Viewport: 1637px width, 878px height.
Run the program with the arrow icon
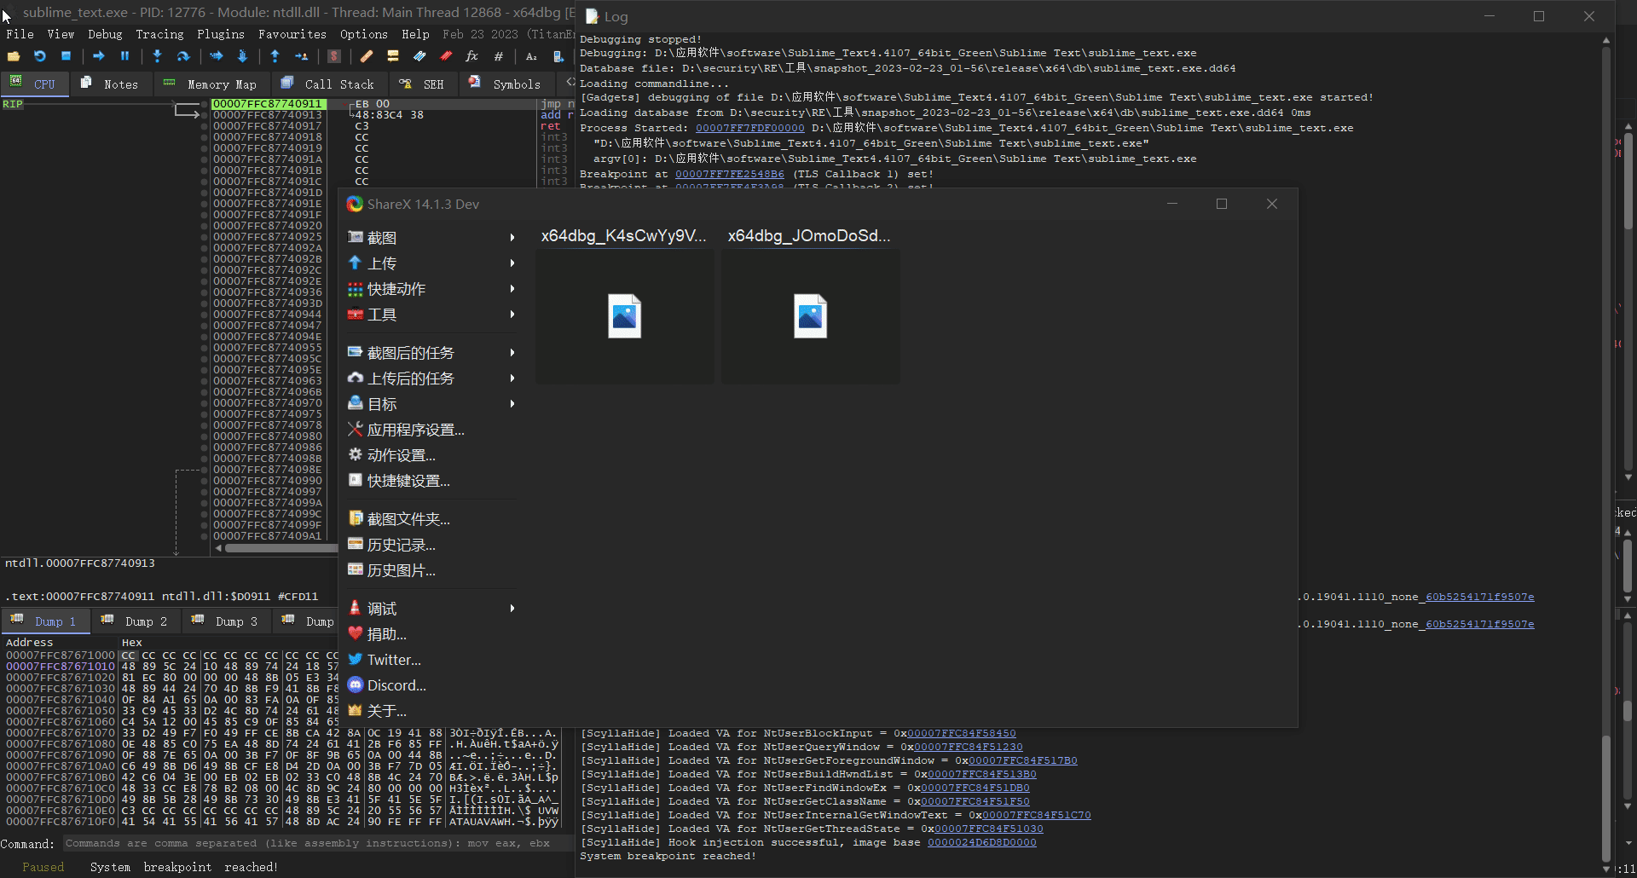[x=98, y=56]
